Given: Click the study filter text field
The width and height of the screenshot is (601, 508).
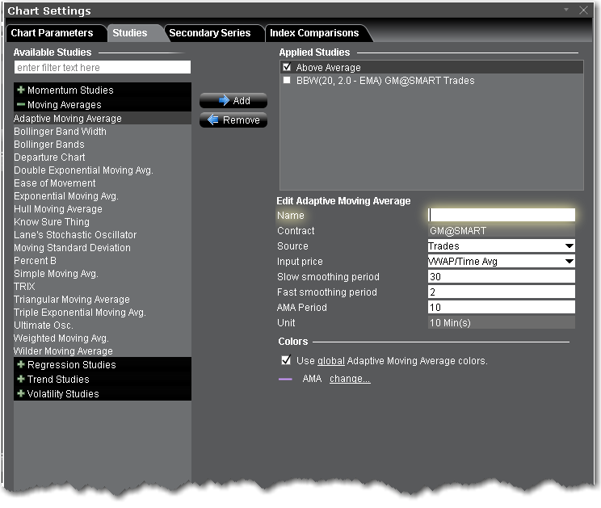Looking at the screenshot, I should pos(102,68).
